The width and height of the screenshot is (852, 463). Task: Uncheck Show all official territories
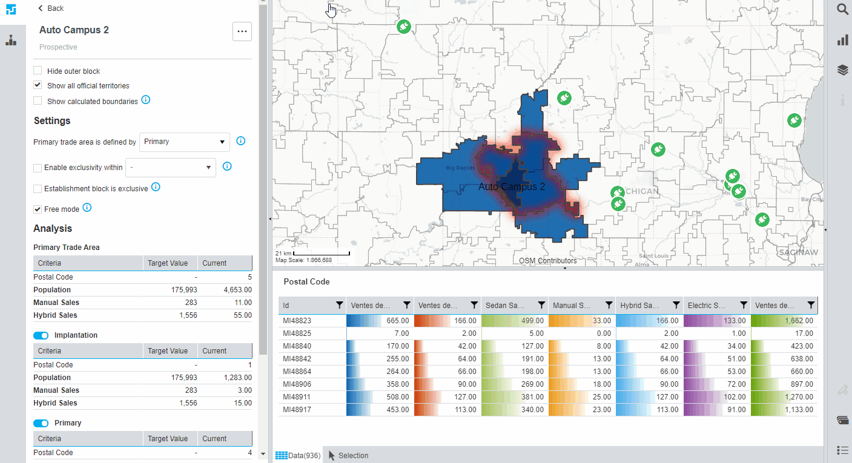pyautogui.click(x=38, y=85)
